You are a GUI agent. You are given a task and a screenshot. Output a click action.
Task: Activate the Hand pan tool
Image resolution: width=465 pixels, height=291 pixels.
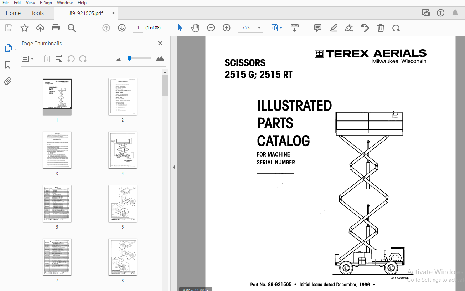(195, 28)
